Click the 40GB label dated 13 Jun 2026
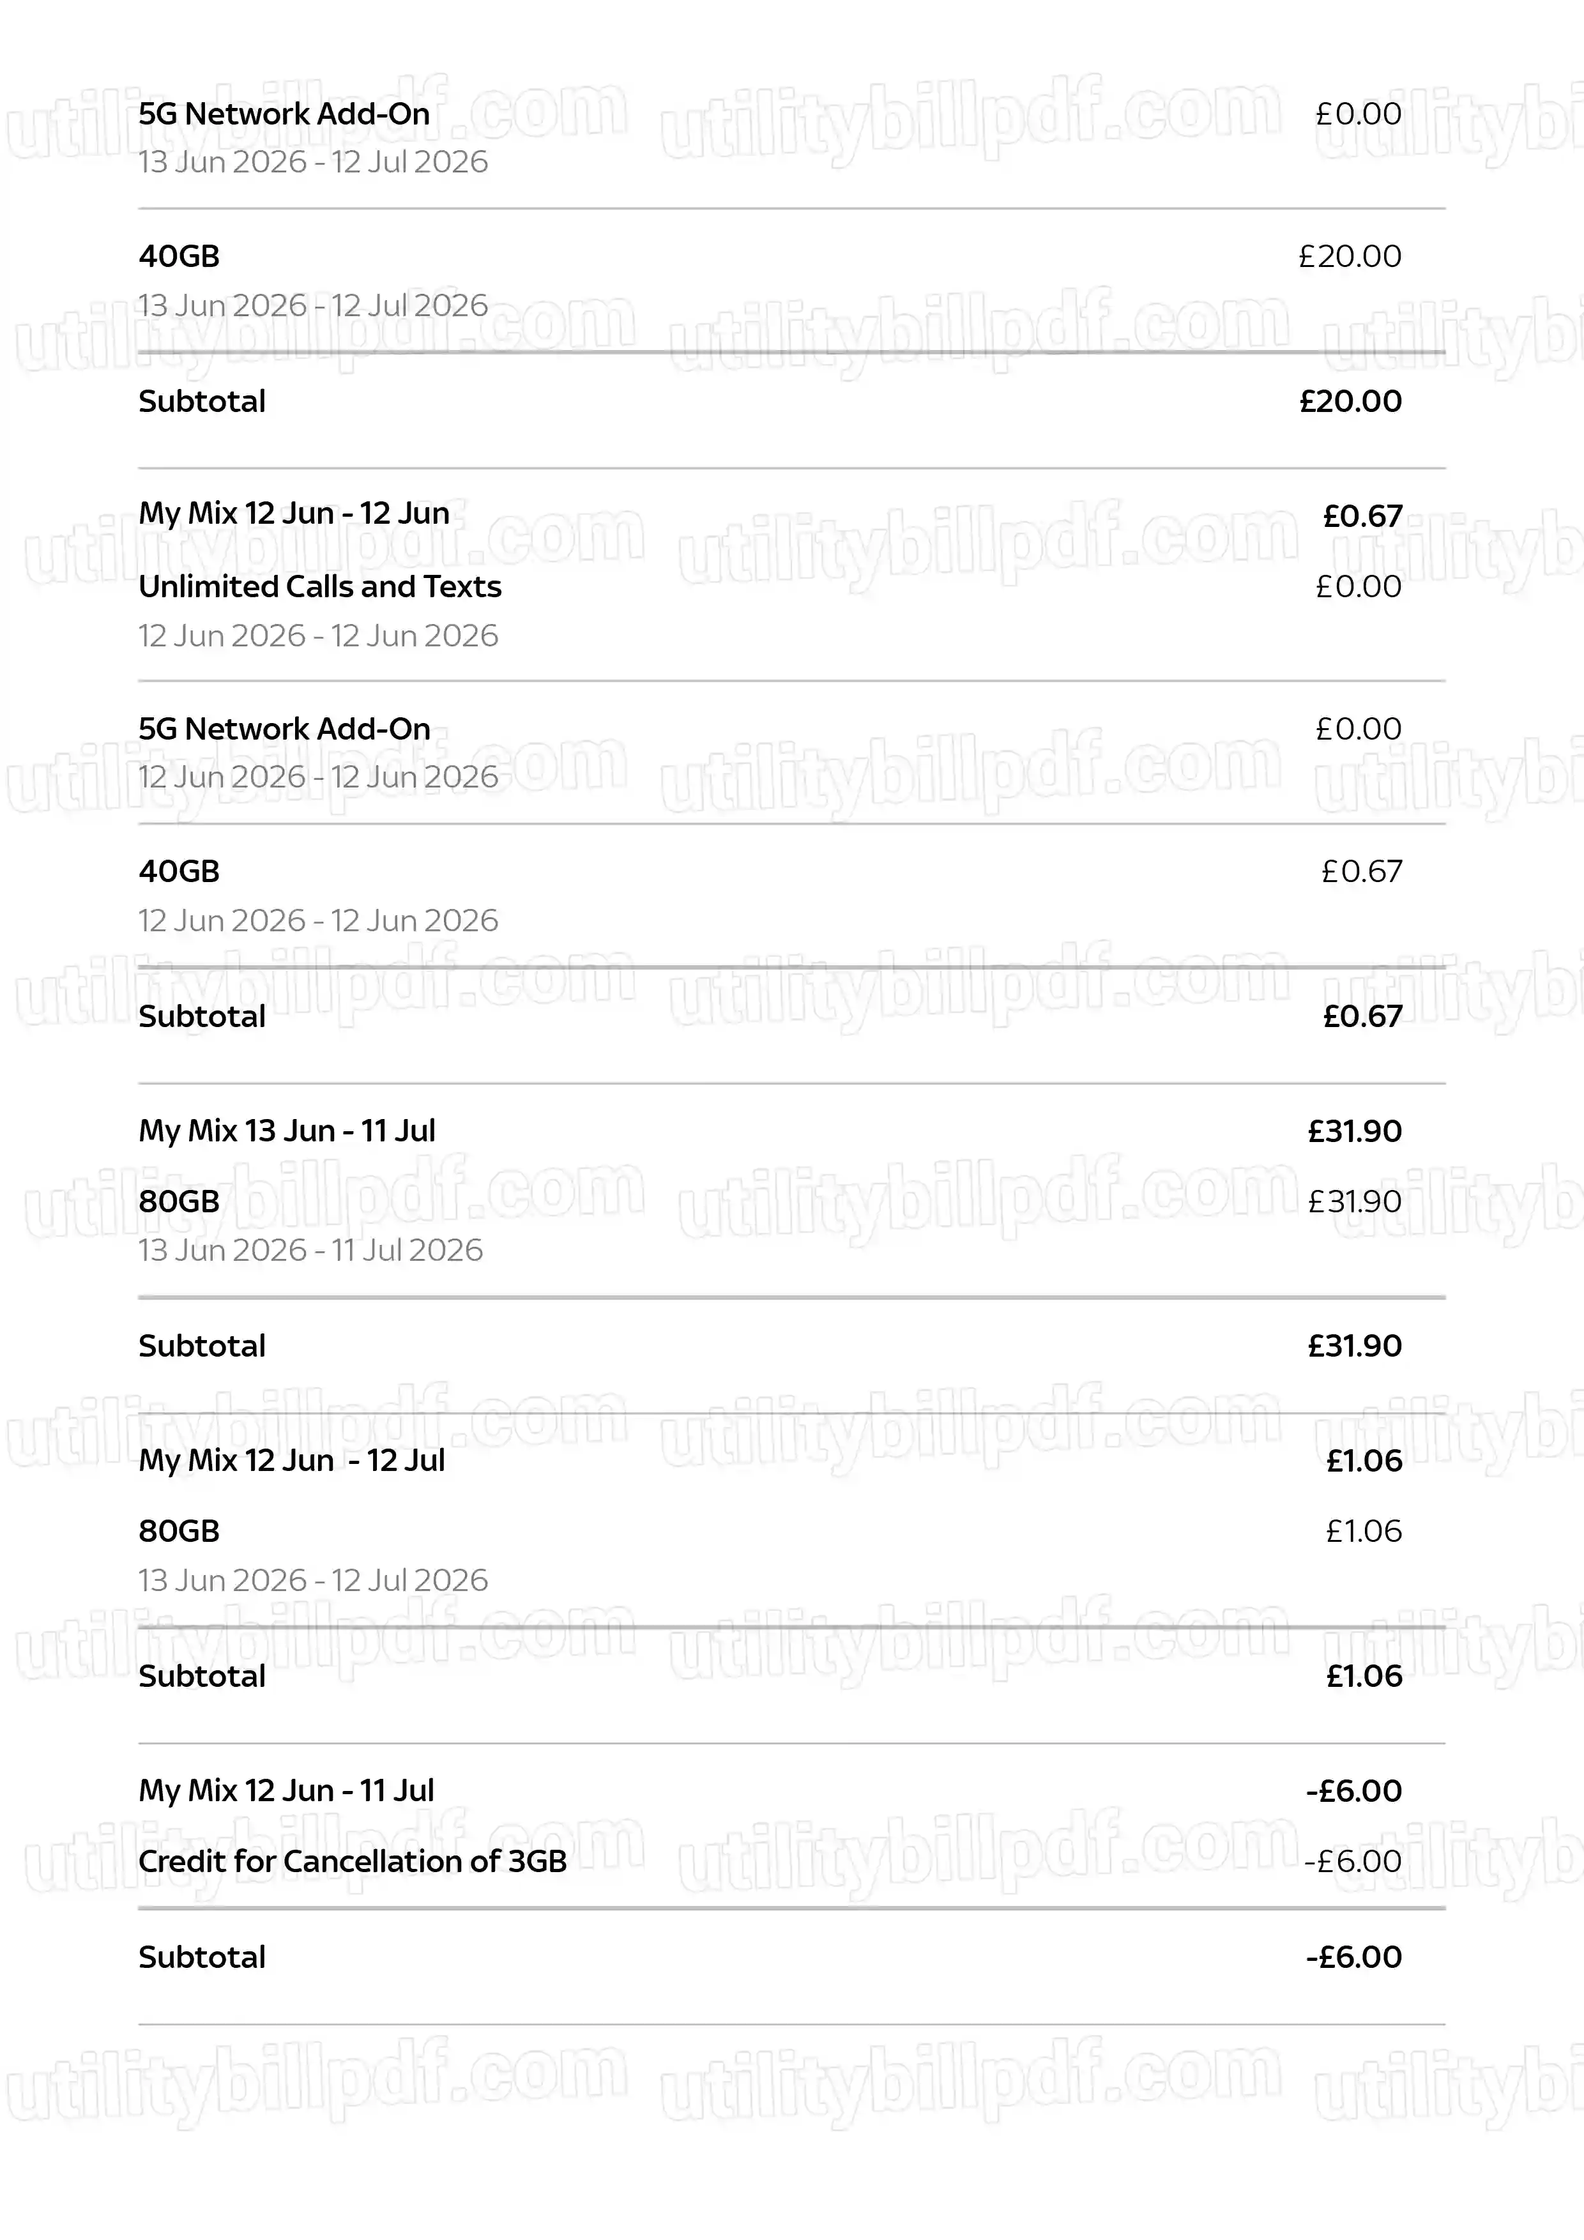 [178, 255]
